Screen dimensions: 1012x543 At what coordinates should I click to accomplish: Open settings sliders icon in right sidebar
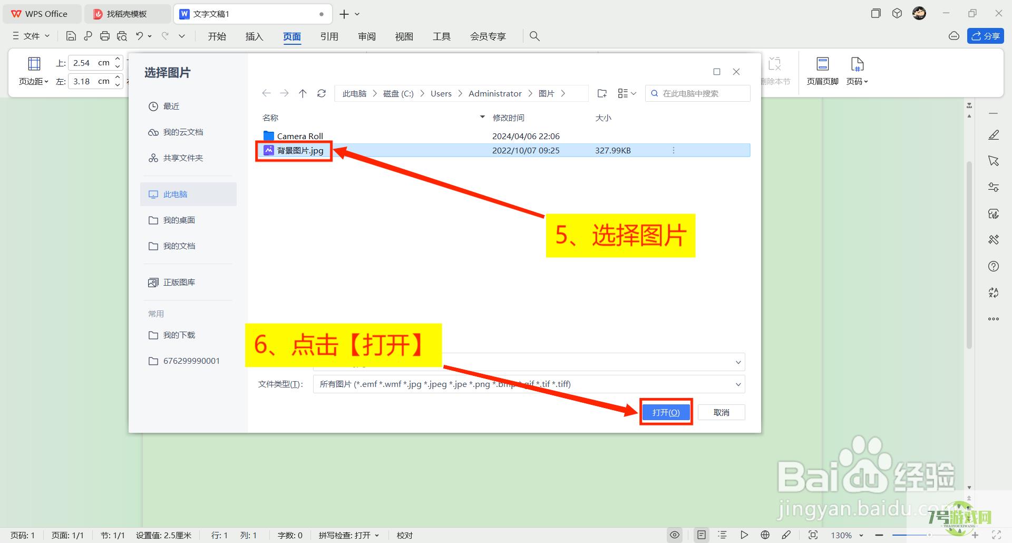tap(994, 187)
